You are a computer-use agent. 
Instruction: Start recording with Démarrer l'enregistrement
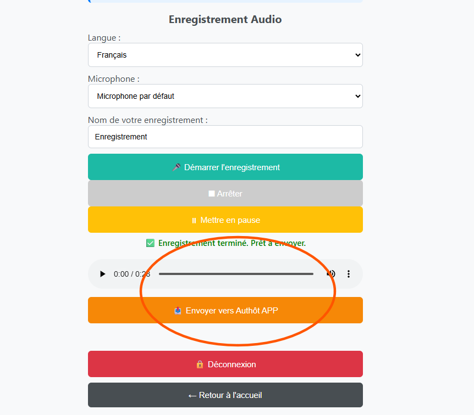225,167
